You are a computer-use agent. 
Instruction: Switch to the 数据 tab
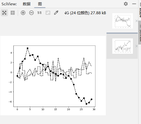click(x=27, y=4)
